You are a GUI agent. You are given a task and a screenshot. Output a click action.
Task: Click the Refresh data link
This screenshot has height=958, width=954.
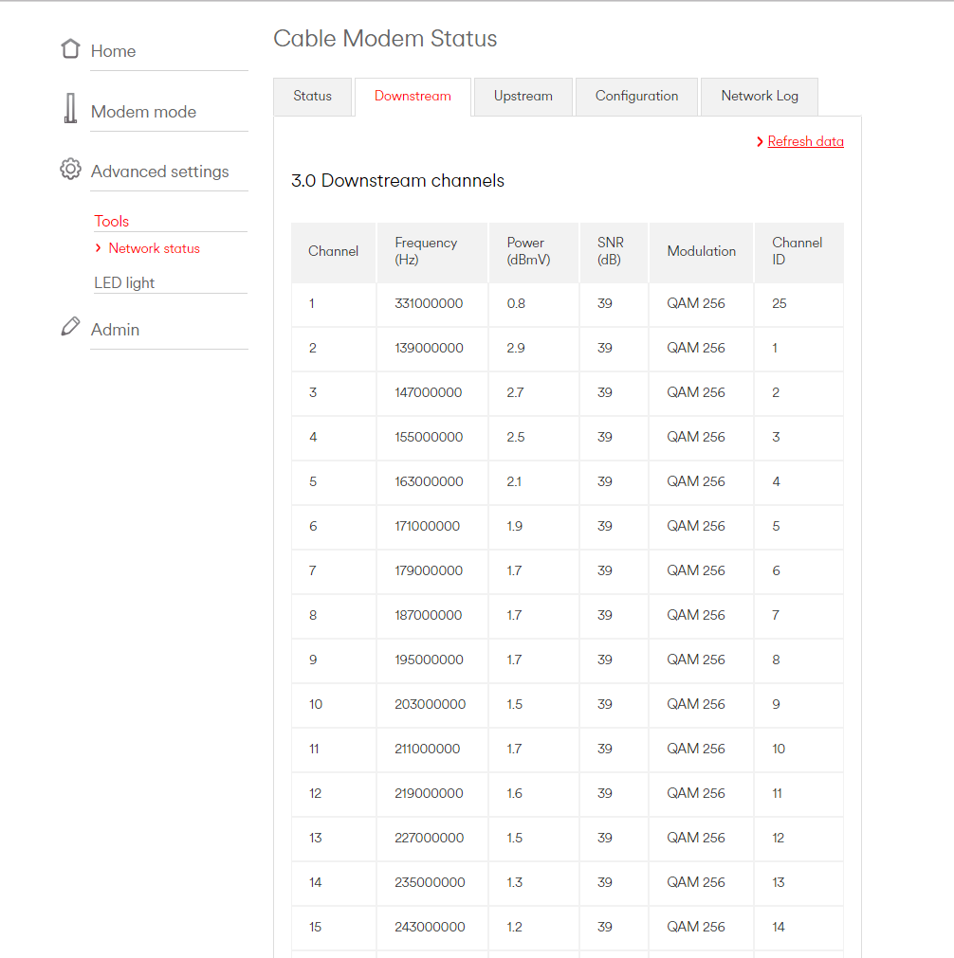click(805, 141)
